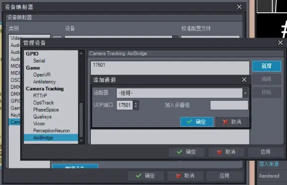Confirm 管理设备 dialog with 确定
This screenshot has width=287, height=185.
point(187,152)
